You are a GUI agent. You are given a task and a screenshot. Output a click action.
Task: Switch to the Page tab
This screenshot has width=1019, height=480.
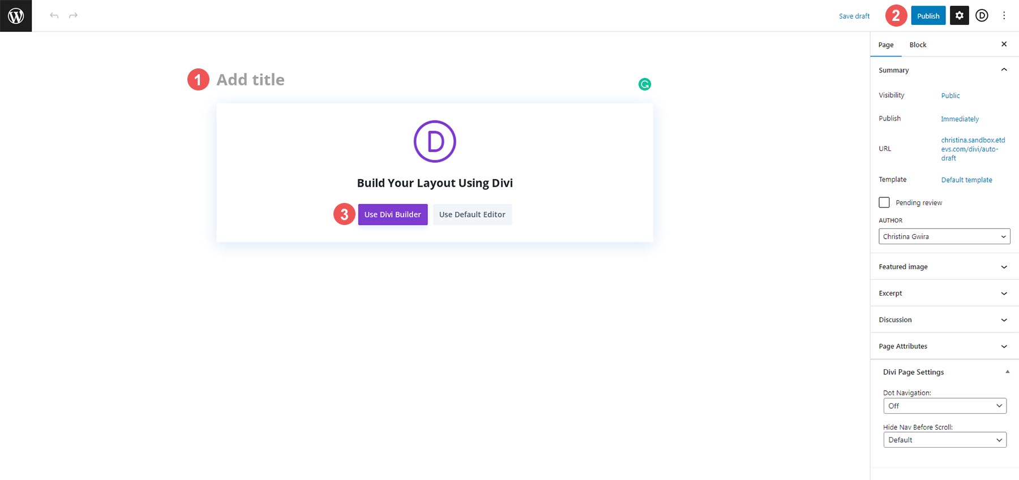click(886, 45)
